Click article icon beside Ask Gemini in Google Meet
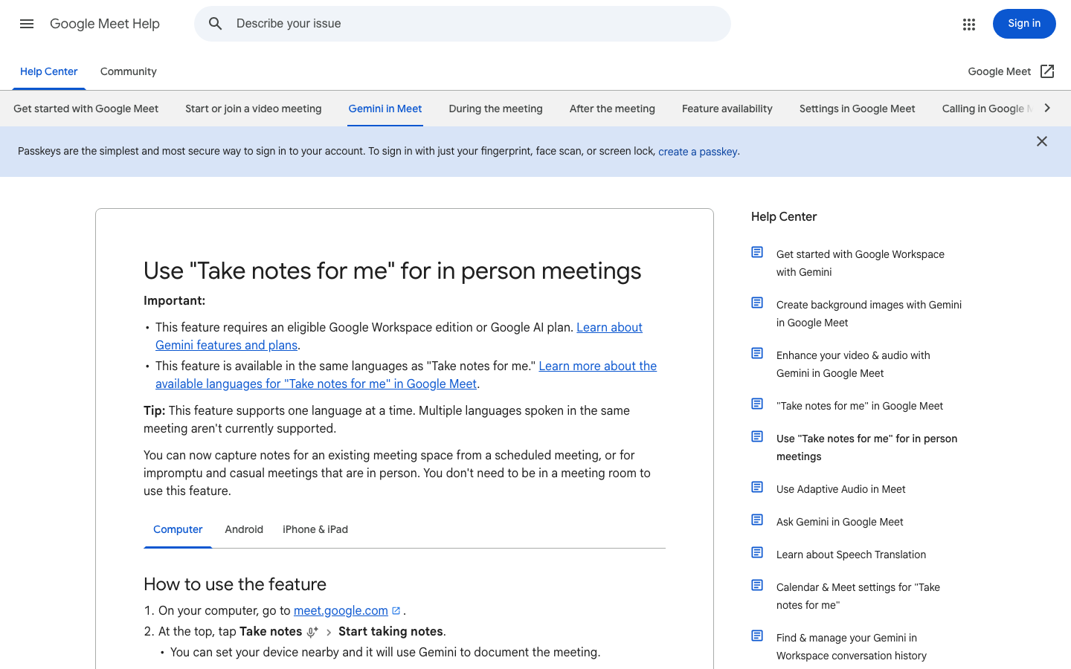The image size is (1071, 669). pyautogui.click(x=757, y=520)
